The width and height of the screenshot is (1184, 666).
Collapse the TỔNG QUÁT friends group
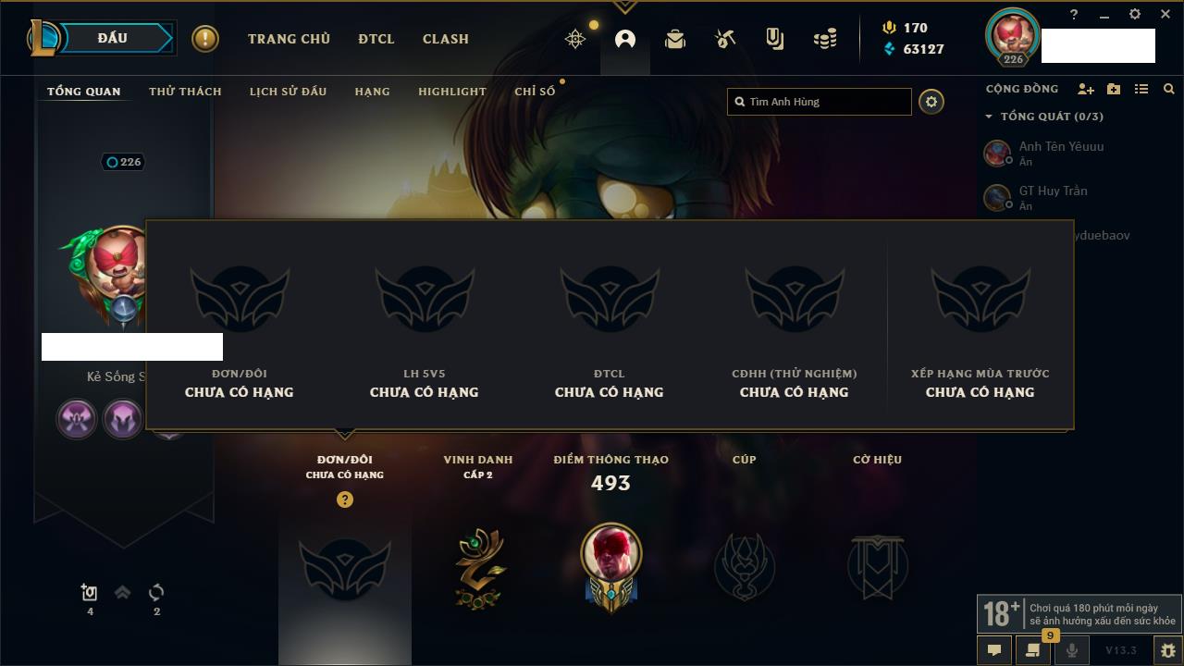[x=989, y=117]
